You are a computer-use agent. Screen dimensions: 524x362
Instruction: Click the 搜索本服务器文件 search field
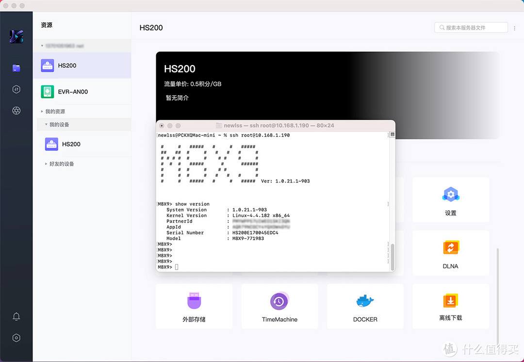click(x=471, y=27)
